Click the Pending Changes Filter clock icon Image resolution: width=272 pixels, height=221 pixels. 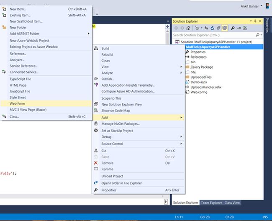click(x=197, y=28)
